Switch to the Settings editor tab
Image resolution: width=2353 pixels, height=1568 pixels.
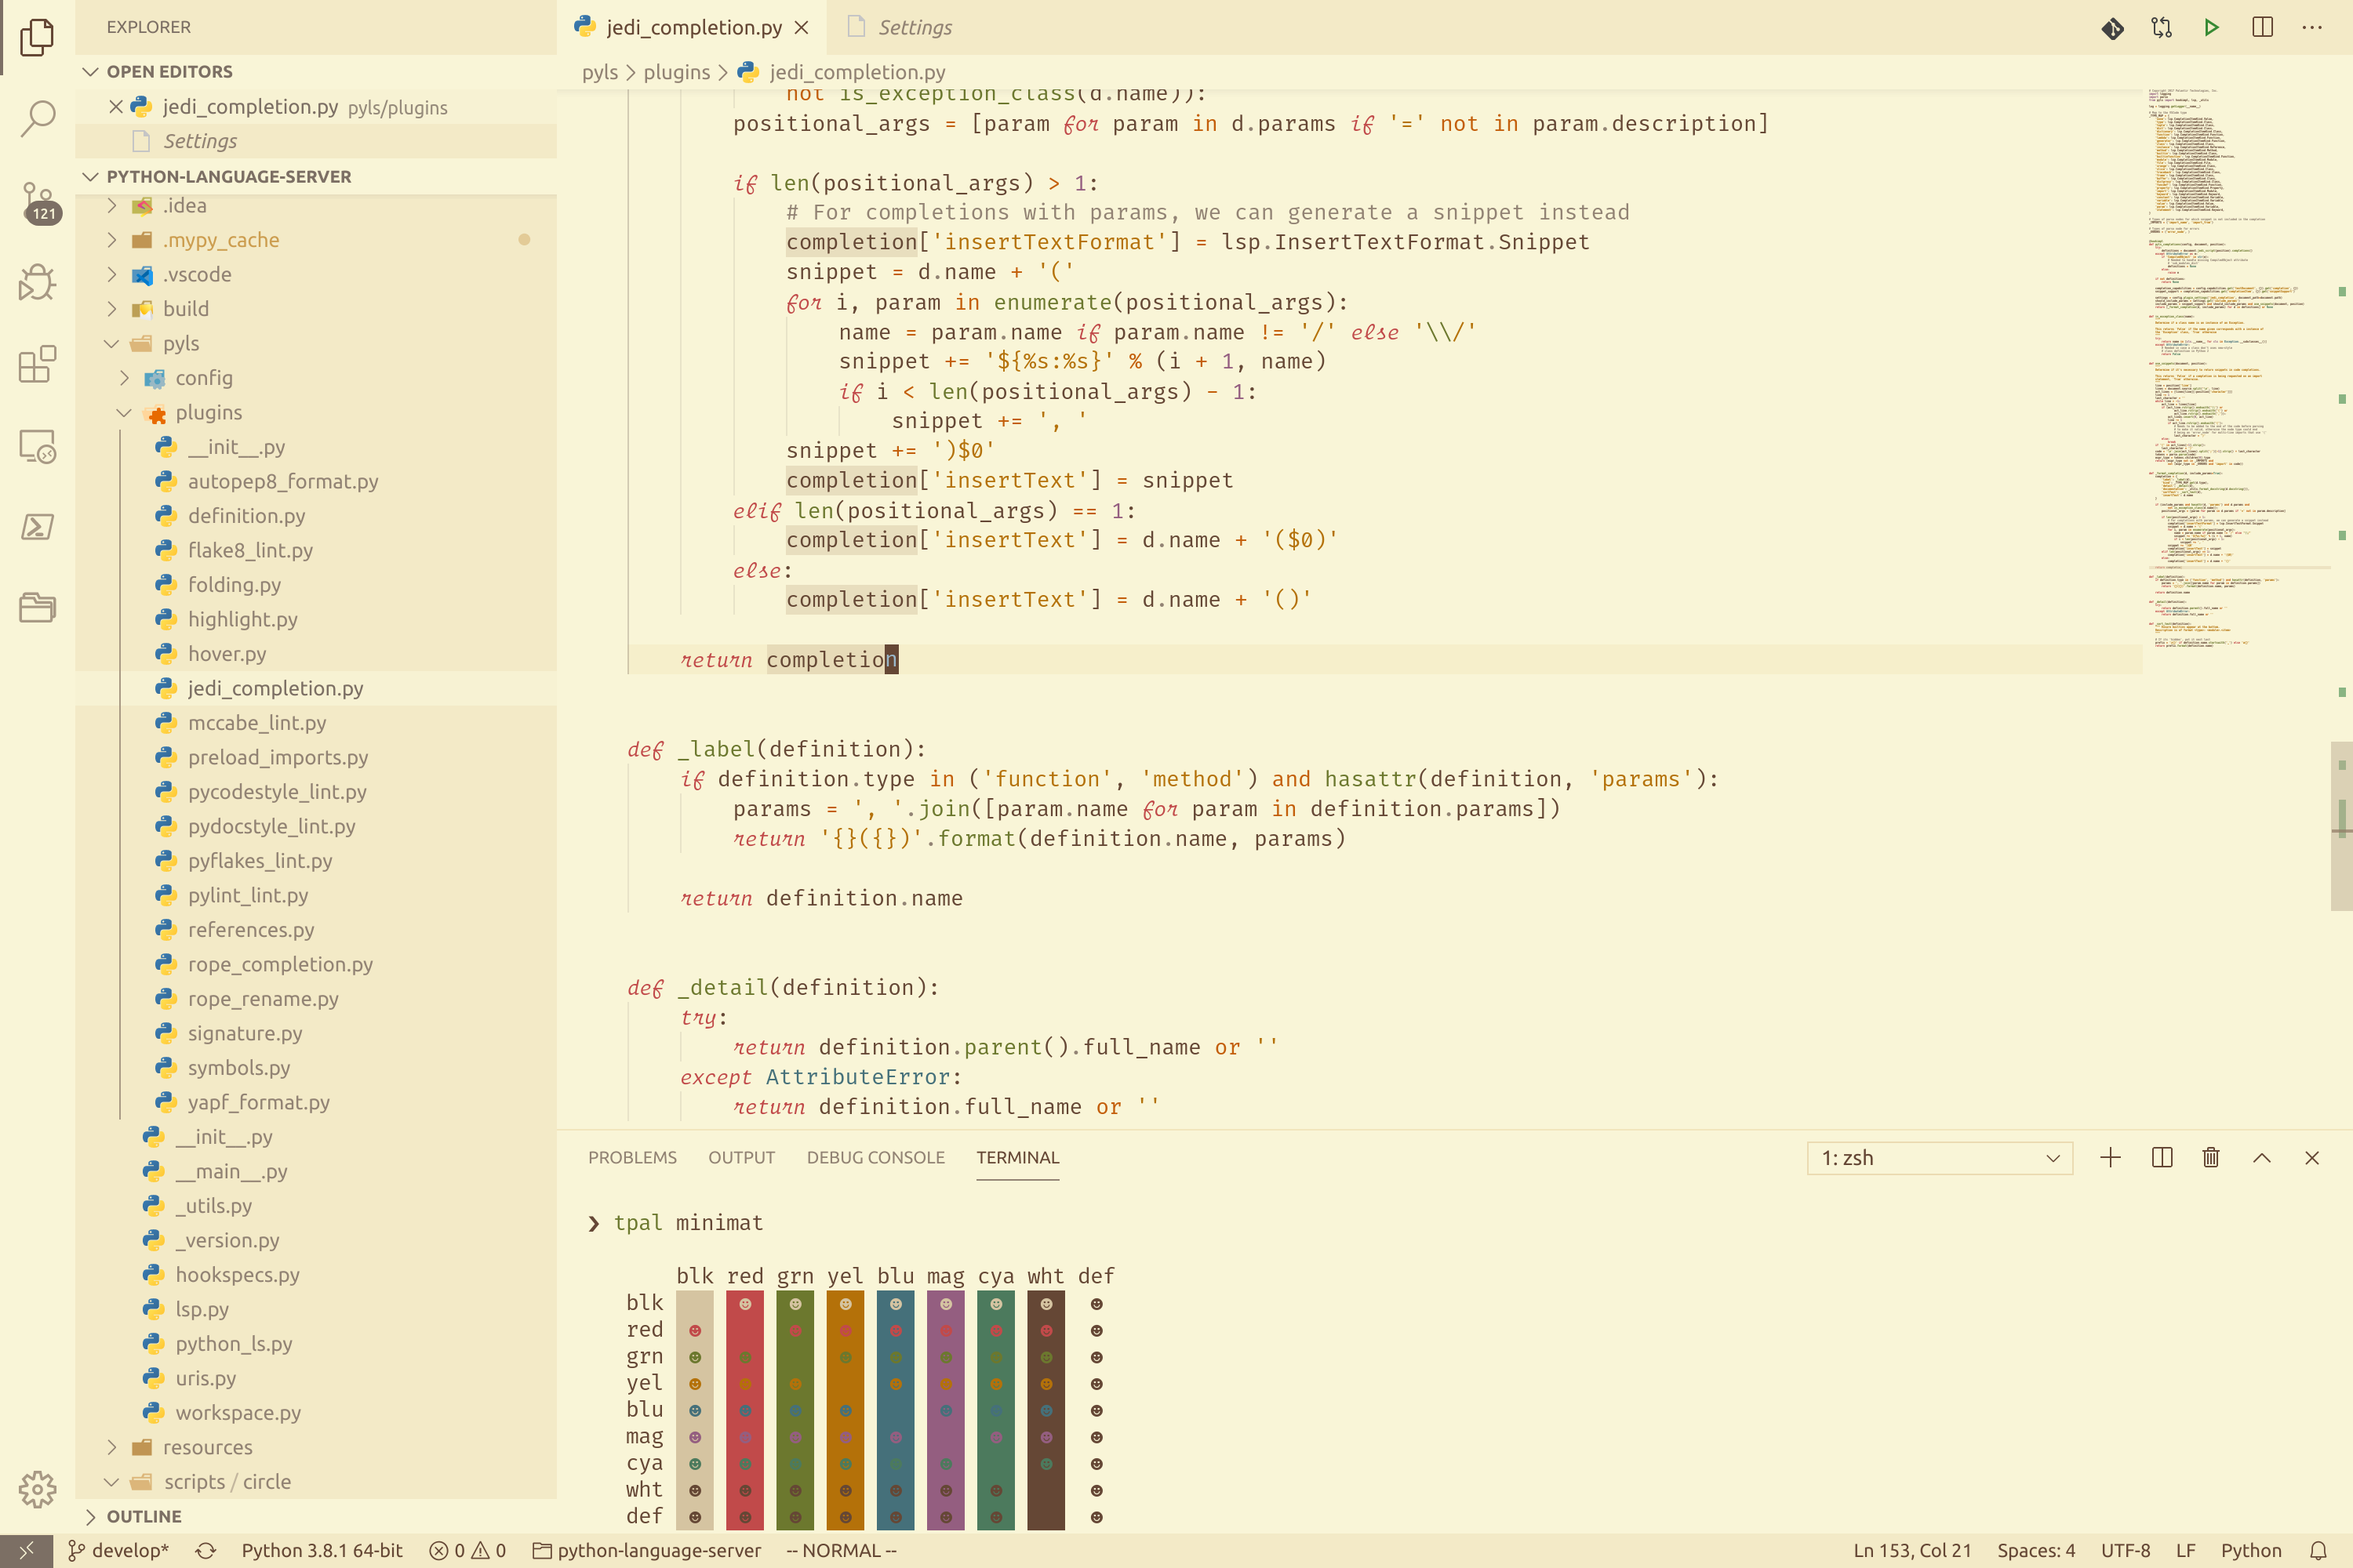click(x=914, y=27)
